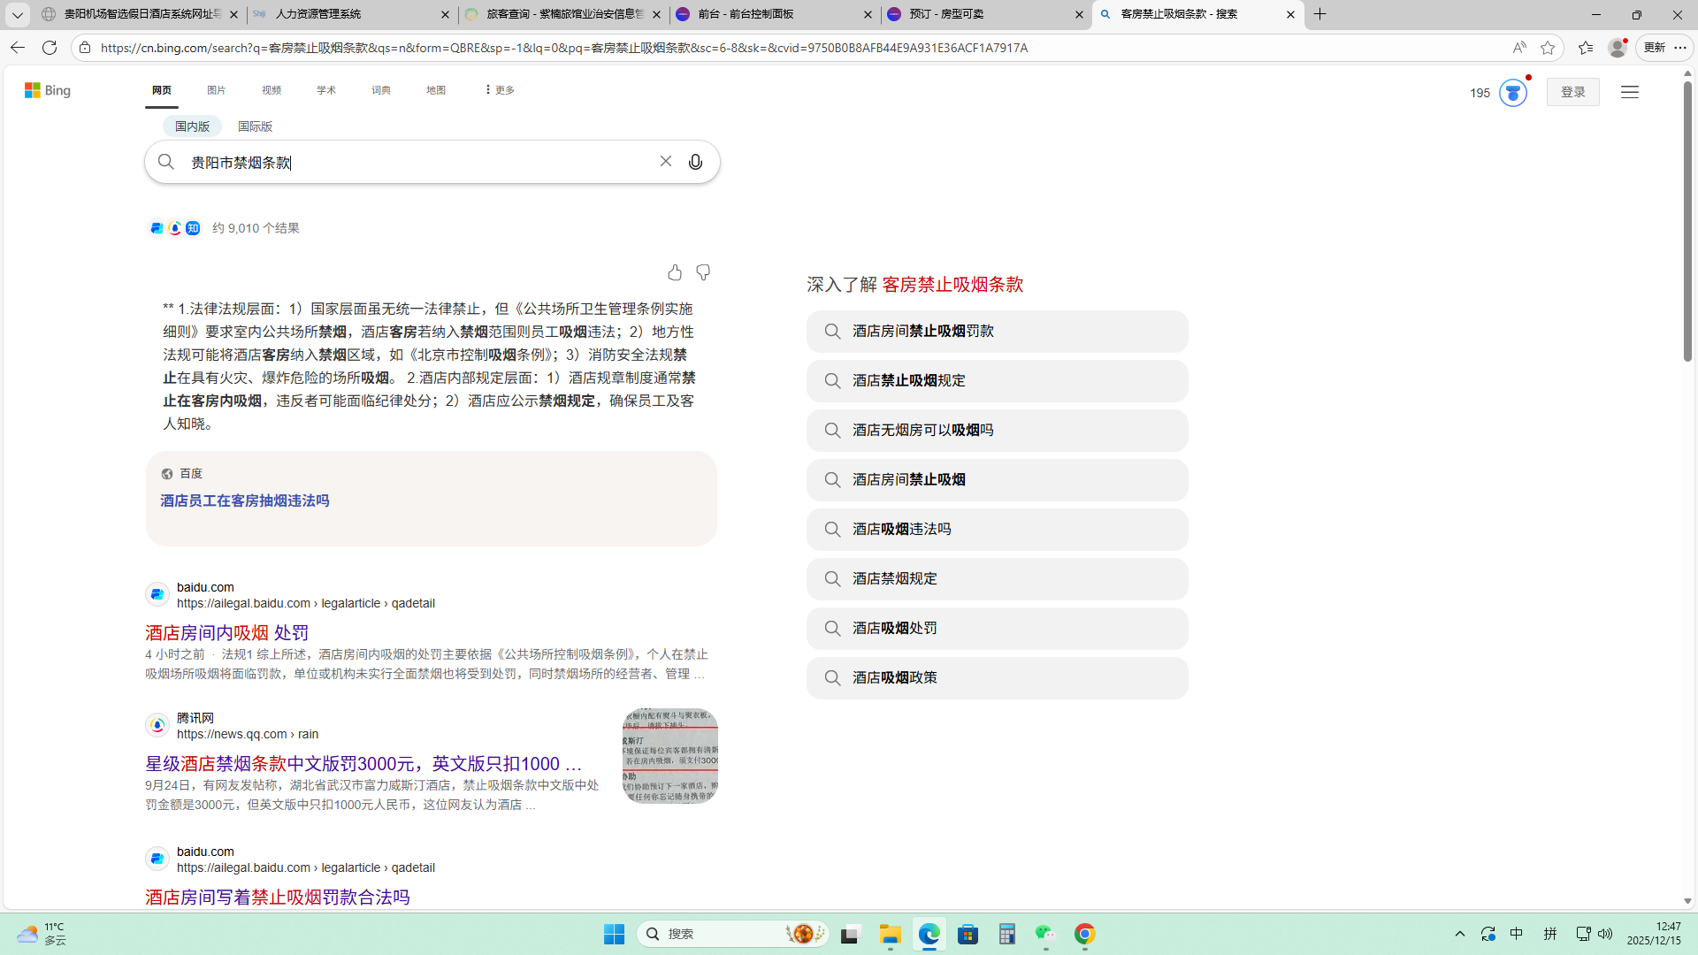Open 酒店房间内吸烟 处罚 result link
1698x955 pixels.
pos(226,632)
